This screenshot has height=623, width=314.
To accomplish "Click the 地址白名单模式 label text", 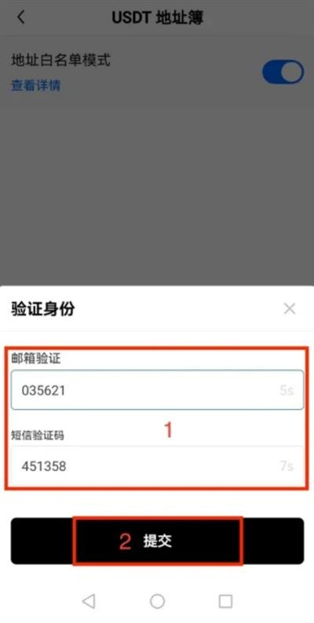I will [x=60, y=61].
